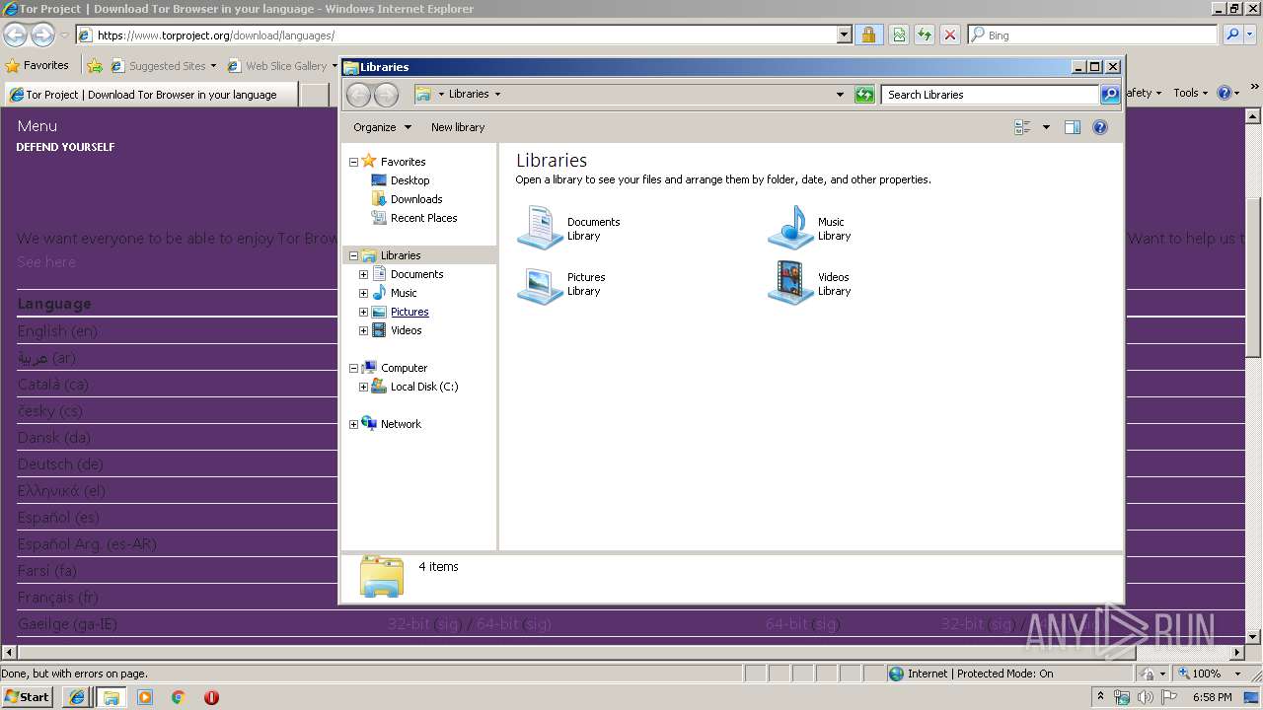Click the IE horizontal scrollbar
This screenshot has width=1263, height=710.
[623, 652]
